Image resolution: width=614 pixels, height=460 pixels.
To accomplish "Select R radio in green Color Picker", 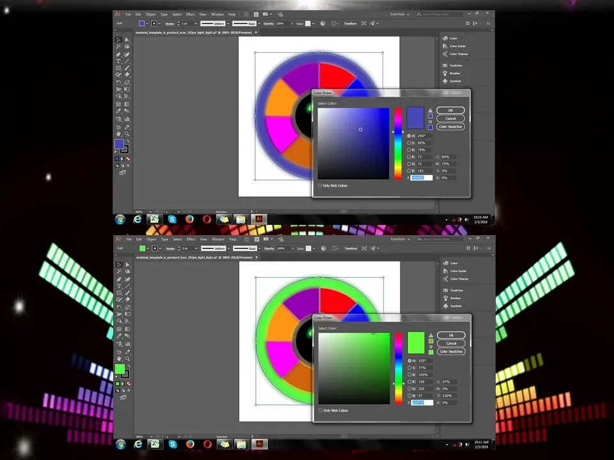I will pos(409,382).
